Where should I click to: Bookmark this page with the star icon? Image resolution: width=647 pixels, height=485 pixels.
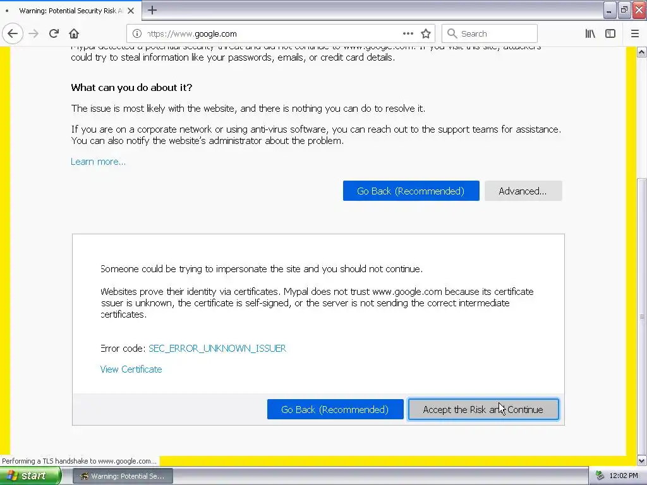tap(426, 34)
